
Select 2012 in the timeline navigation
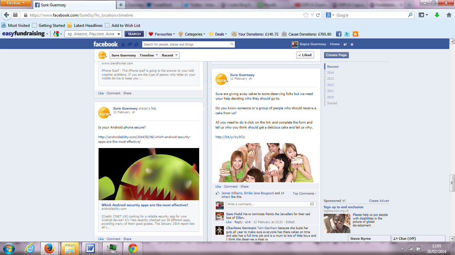[x=330, y=85]
